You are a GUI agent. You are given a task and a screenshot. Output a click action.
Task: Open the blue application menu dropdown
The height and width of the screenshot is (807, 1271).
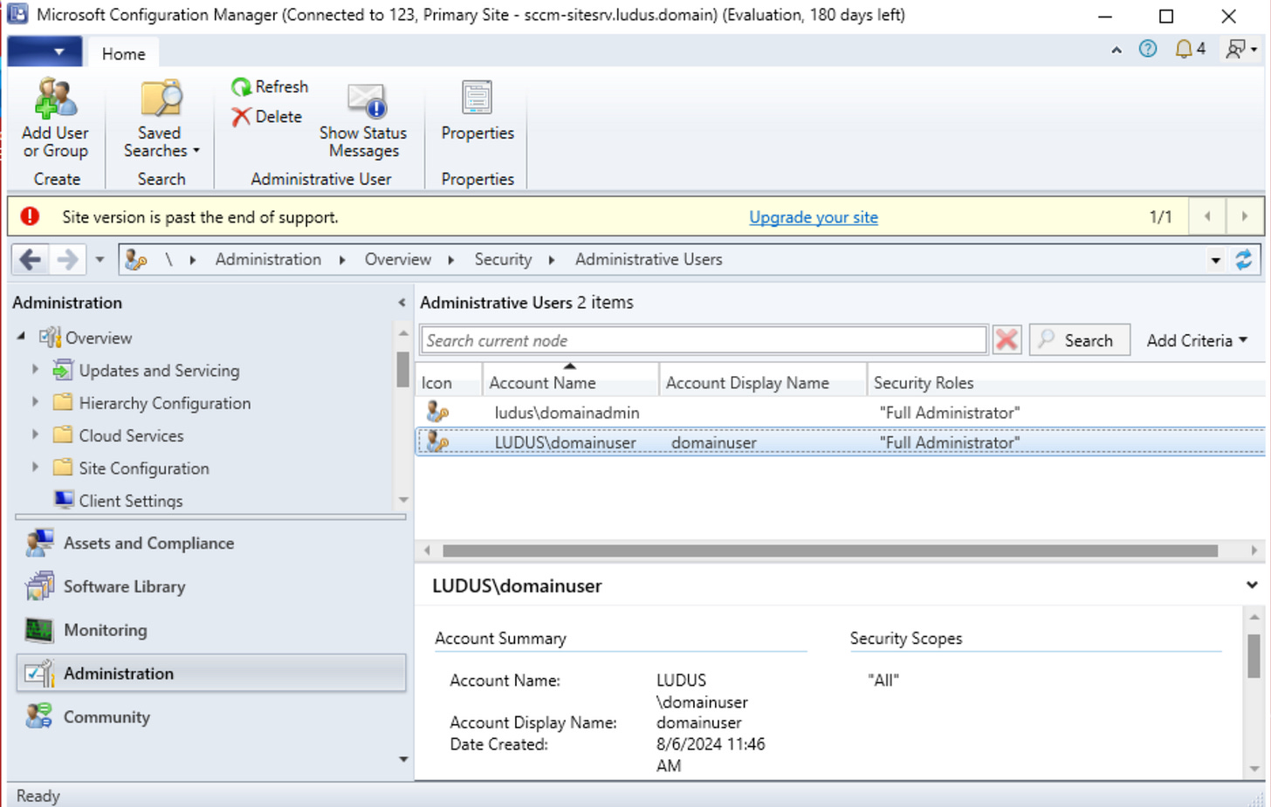(45, 51)
